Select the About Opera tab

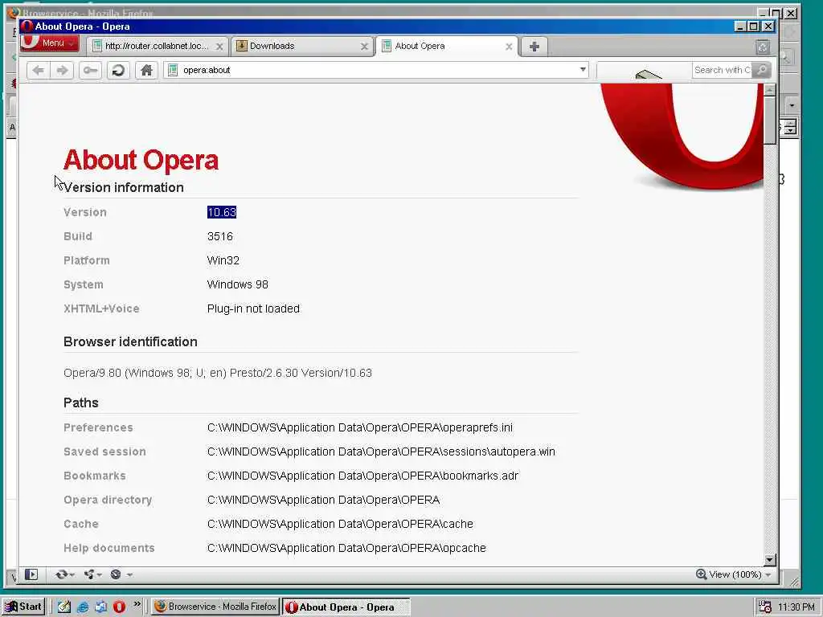447,46
